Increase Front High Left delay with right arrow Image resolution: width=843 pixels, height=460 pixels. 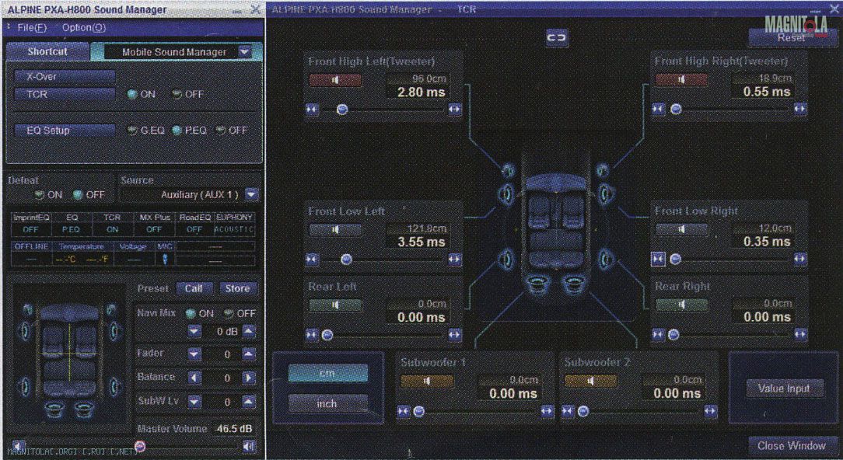click(x=455, y=110)
